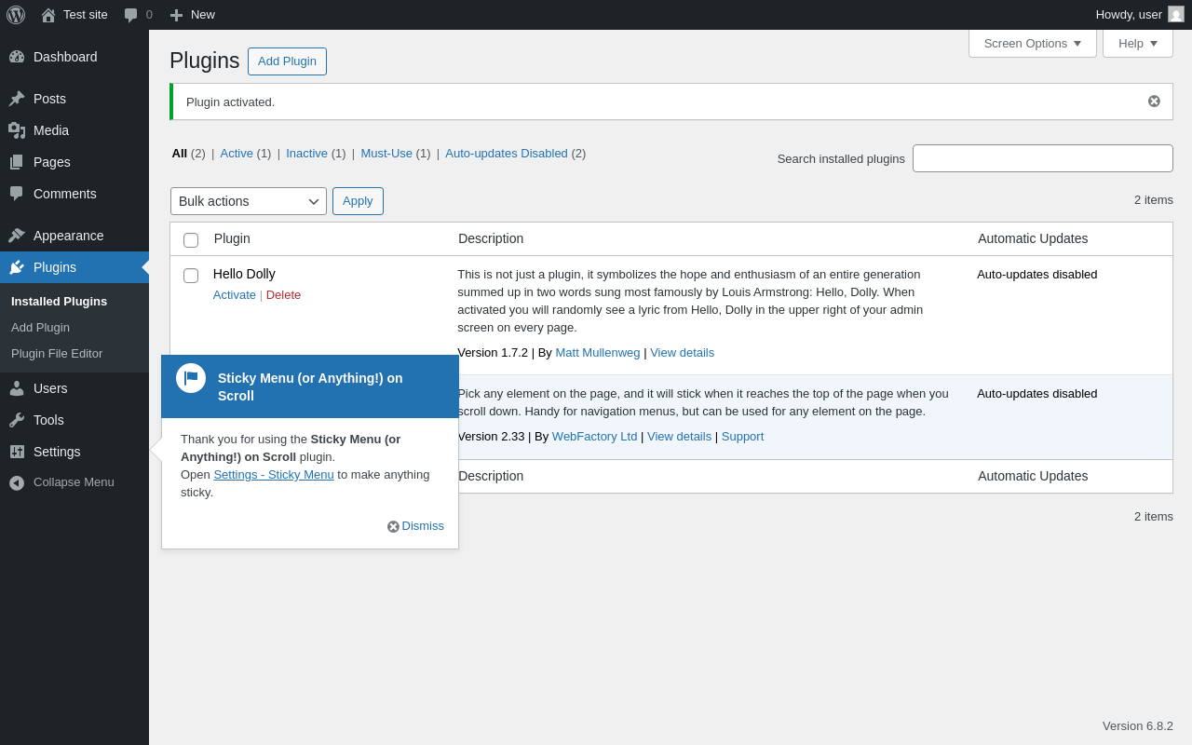Dismiss the Sticky Menu pointer popup

click(422, 526)
